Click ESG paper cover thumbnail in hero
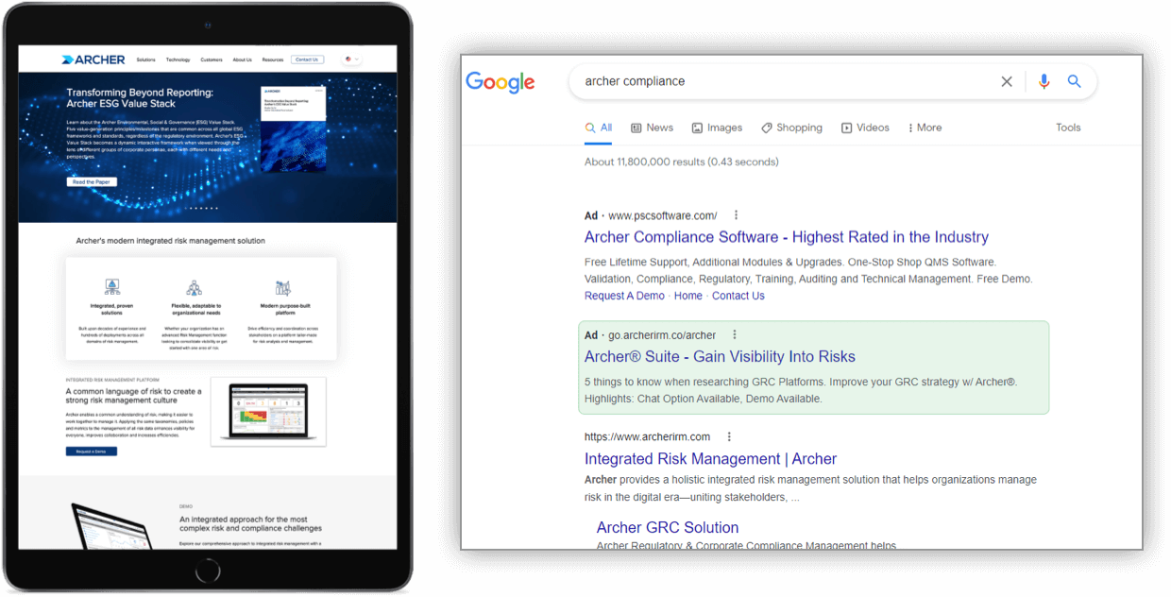Viewport: 1171px width, 597px height. pos(294,129)
